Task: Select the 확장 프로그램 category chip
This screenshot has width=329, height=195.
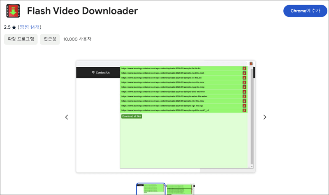Action: click(21, 39)
